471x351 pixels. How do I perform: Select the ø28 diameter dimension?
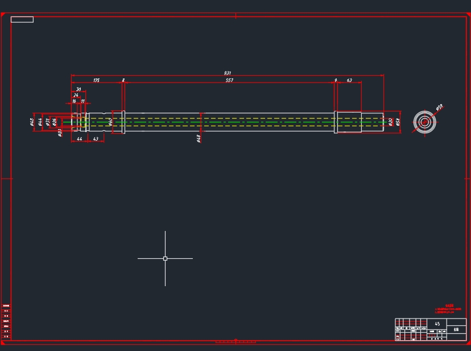pyautogui.click(x=54, y=122)
